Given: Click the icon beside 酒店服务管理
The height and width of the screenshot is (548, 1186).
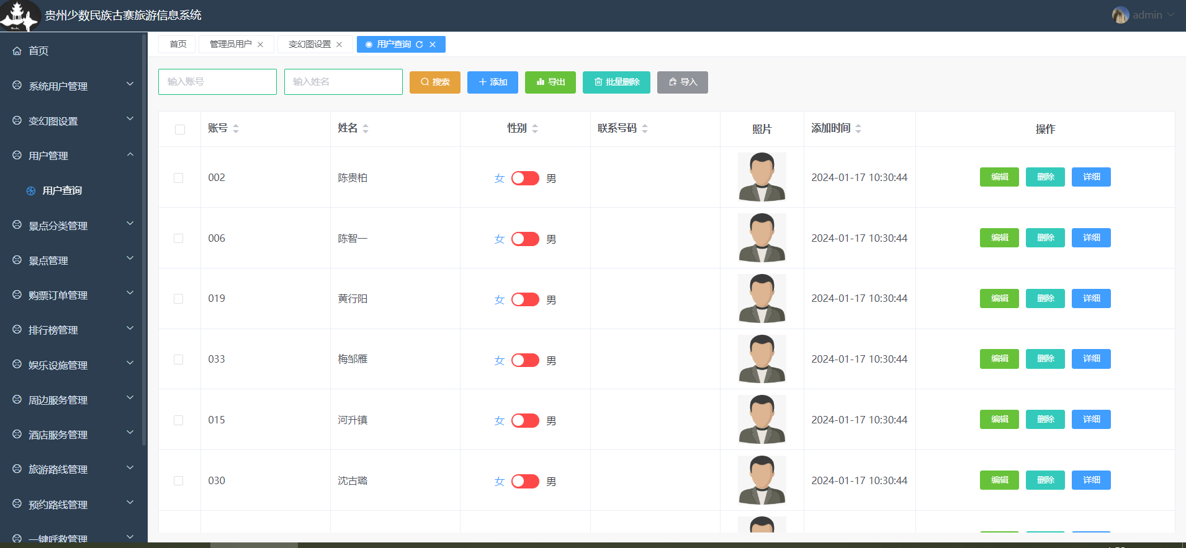Looking at the screenshot, I should click(17, 434).
